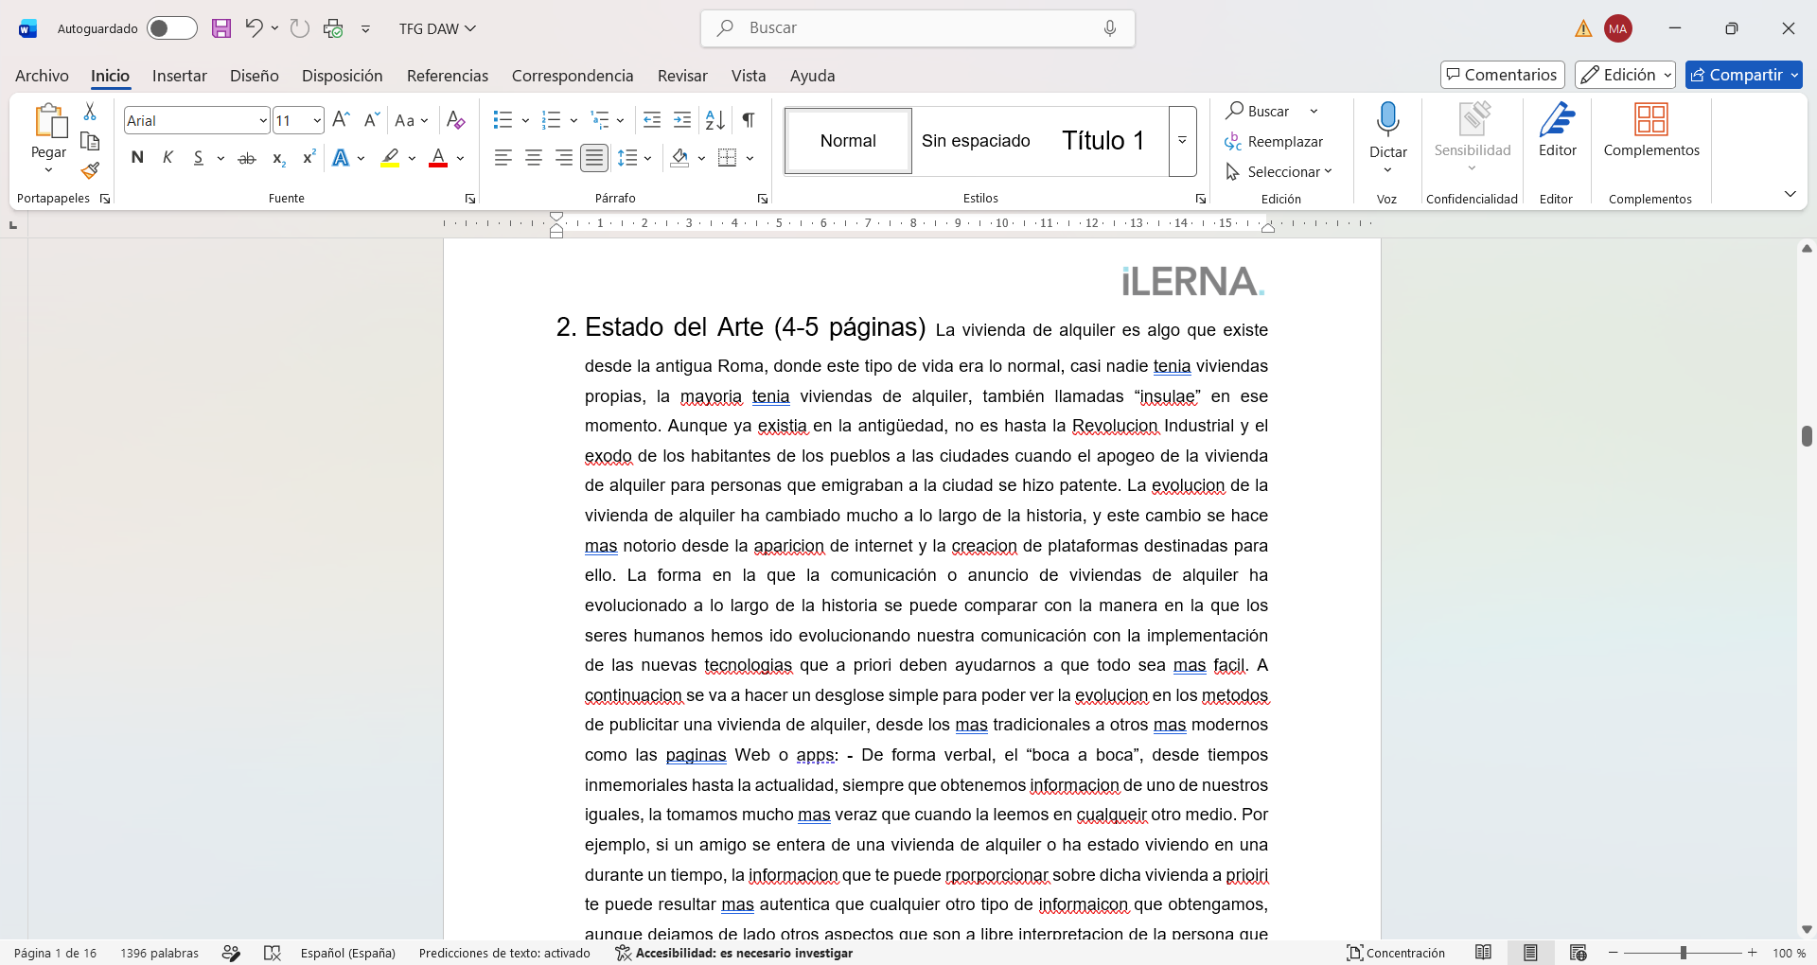Screen dimensions: 1817x965
Task: Enable Concentración mode in the status bar
Action: 1396,953
